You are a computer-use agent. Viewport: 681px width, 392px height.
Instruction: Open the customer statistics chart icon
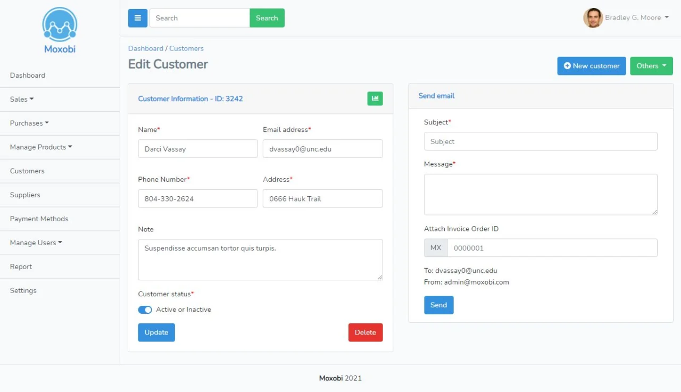tap(375, 98)
